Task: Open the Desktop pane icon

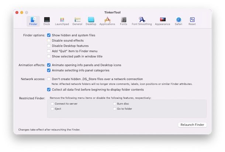Action: (91, 21)
